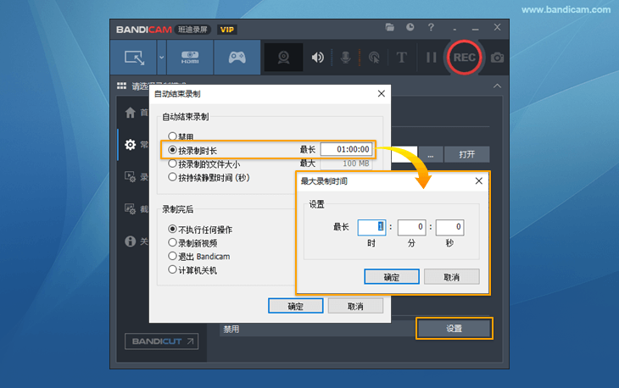Screen dimensions: 619x388
Task: Open the Video recording sidebar tab
Action: [x=131, y=176]
